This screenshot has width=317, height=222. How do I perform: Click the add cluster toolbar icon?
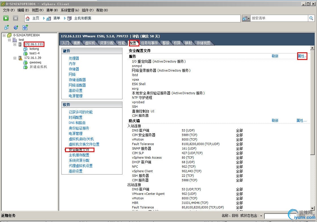pos(25,27)
